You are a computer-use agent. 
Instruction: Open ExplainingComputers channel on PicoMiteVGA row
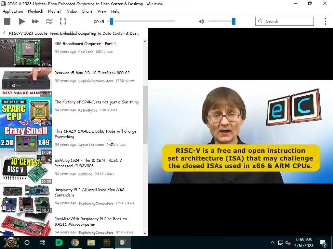[96, 232]
